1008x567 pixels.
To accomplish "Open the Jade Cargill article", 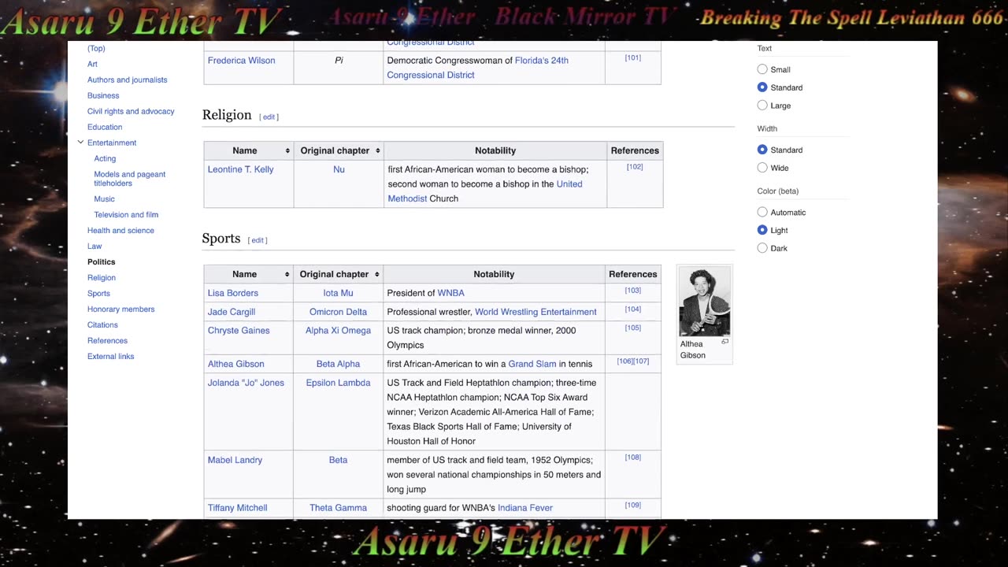I will coord(232,312).
